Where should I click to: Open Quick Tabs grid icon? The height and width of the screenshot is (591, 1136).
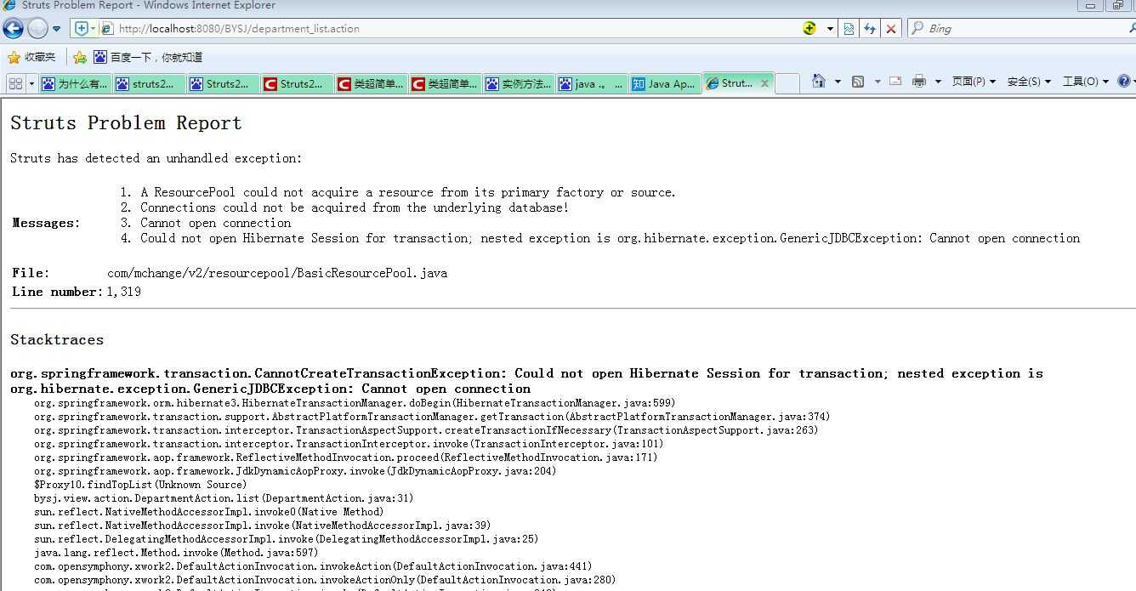click(15, 83)
